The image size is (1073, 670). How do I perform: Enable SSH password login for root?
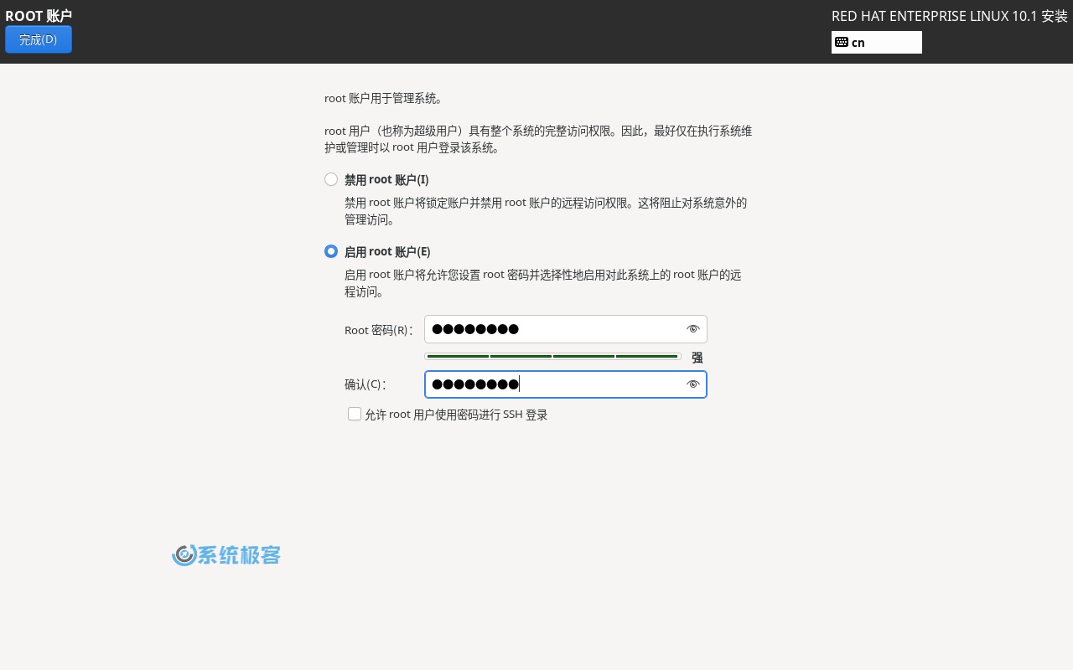[355, 414]
